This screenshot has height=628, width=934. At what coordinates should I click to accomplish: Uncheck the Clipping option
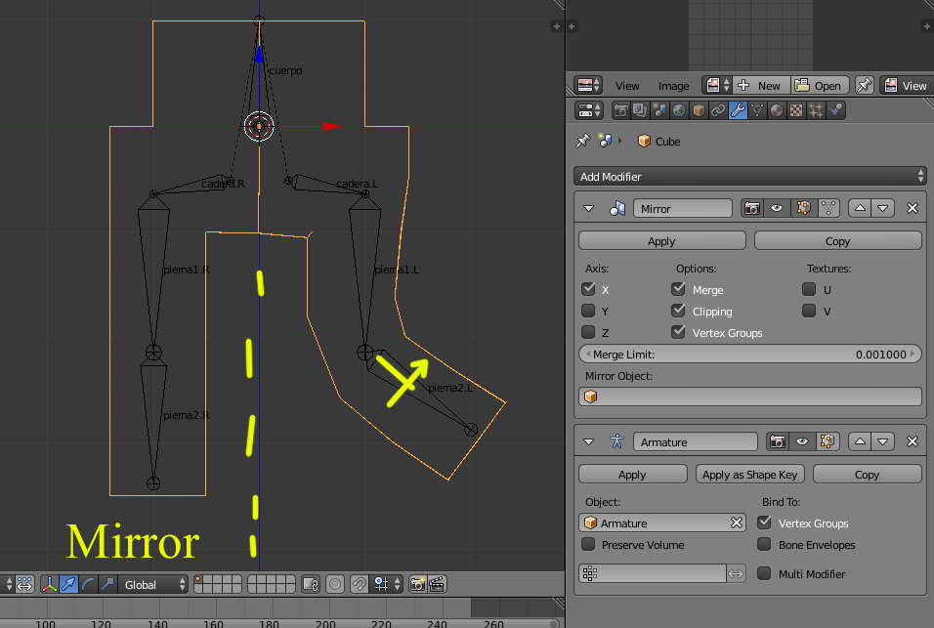click(x=679, y=312)
